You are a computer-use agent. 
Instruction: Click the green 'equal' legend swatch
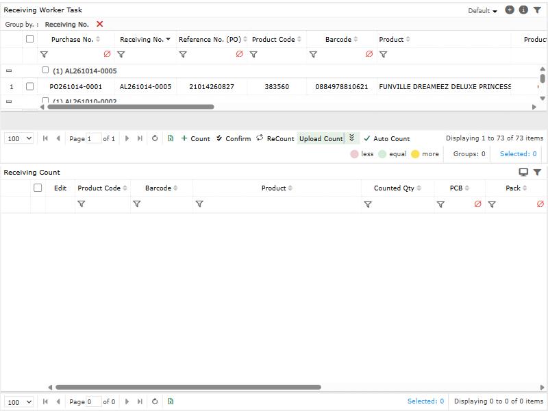(x=382, y=154)
